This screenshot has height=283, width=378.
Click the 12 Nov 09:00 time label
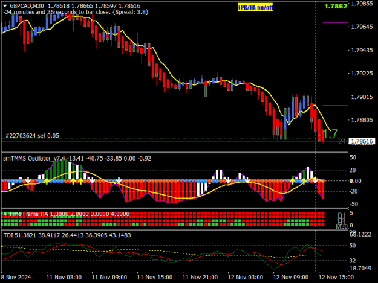coord(291,277)
